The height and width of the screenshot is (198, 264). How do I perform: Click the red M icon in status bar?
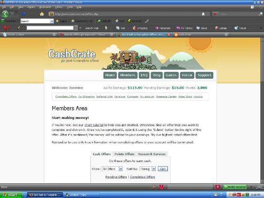tap(161, 187)
